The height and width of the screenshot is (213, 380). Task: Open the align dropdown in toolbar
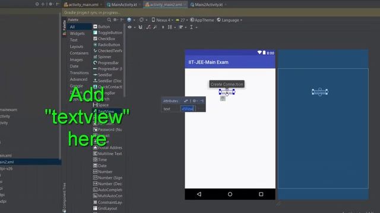[182, 27]
